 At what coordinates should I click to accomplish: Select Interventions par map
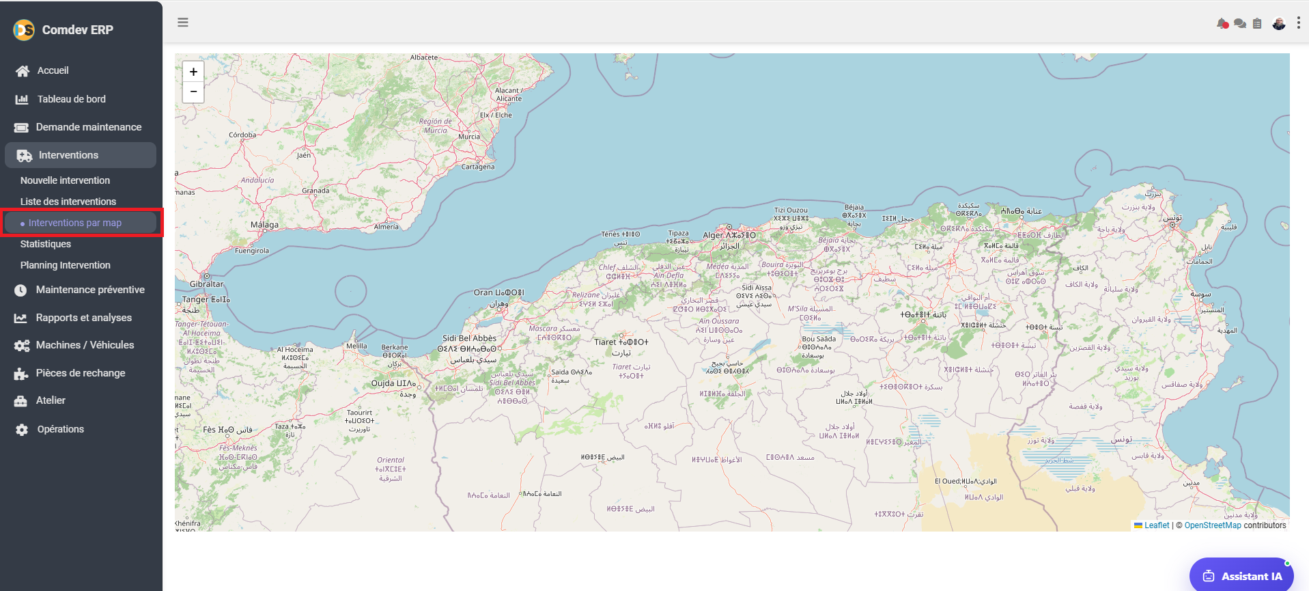[81, 223]
